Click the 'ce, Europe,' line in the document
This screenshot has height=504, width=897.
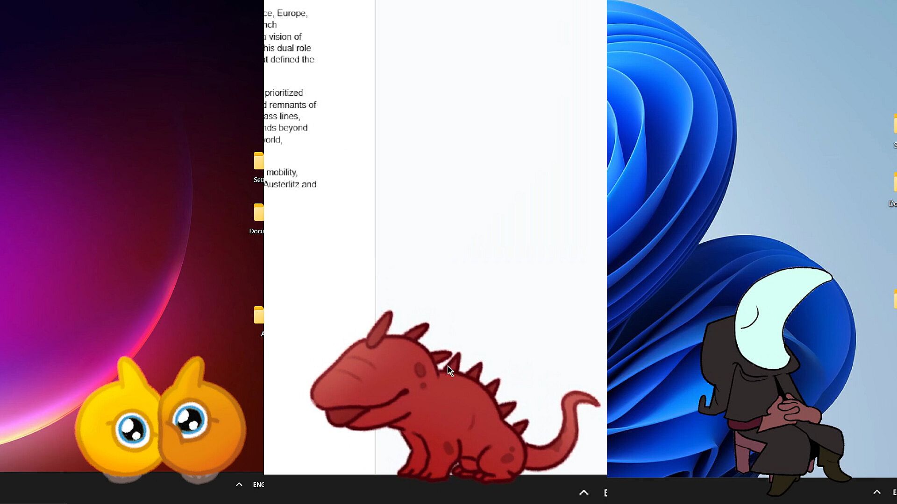[286, 14]
